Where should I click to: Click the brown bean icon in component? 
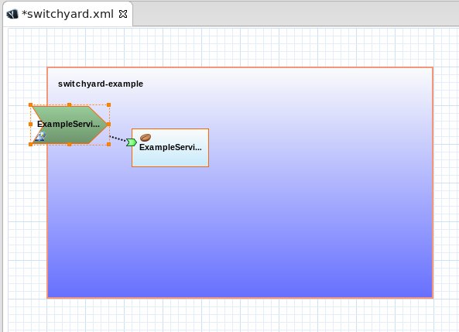[x=146, y=137]
